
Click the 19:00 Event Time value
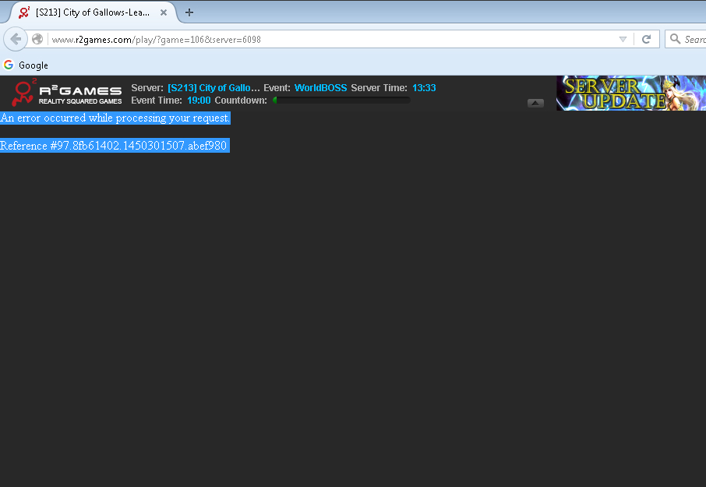pyautogui.click(x=199, y=101)
